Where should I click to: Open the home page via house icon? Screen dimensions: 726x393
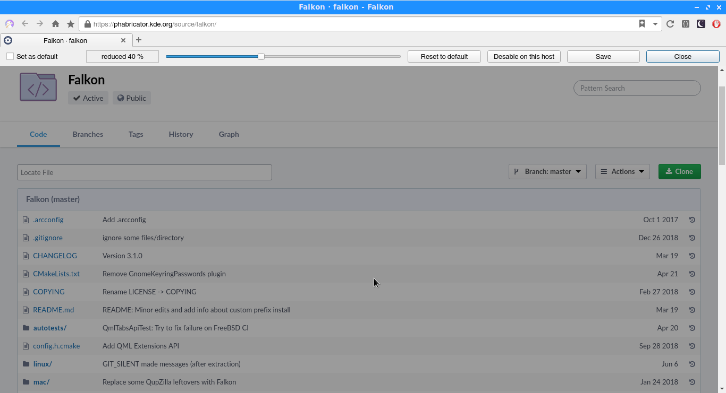(55, 24)
